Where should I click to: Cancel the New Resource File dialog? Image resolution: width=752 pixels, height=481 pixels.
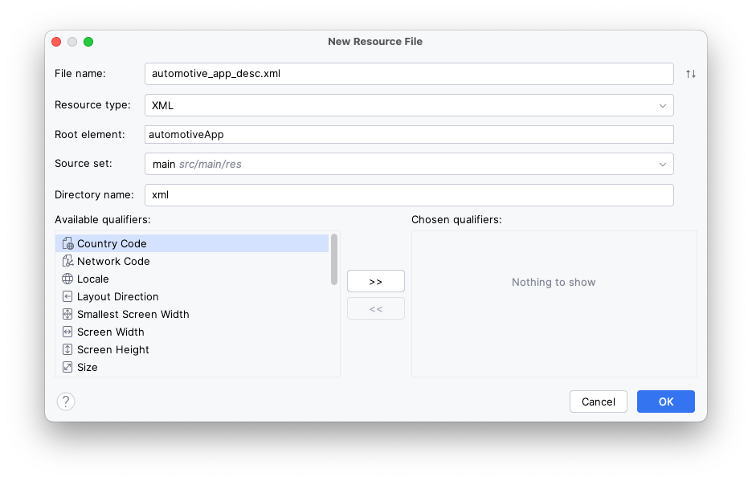coord(598,402)
